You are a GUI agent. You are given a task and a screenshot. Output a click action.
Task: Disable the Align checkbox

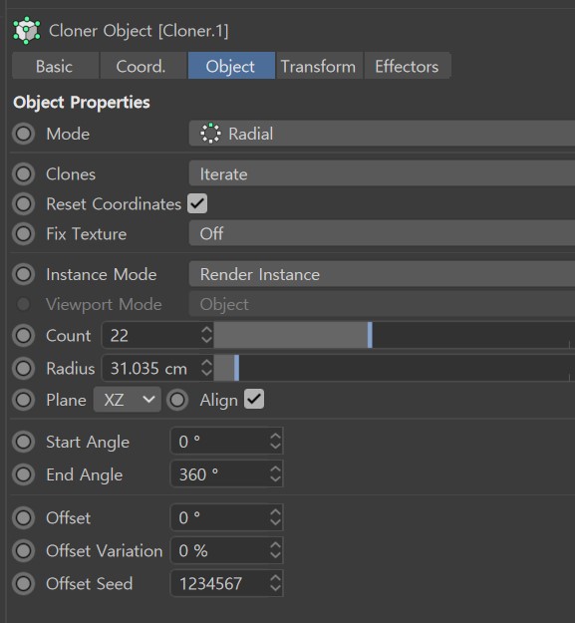pyautogui.click(x=254, y=399)
